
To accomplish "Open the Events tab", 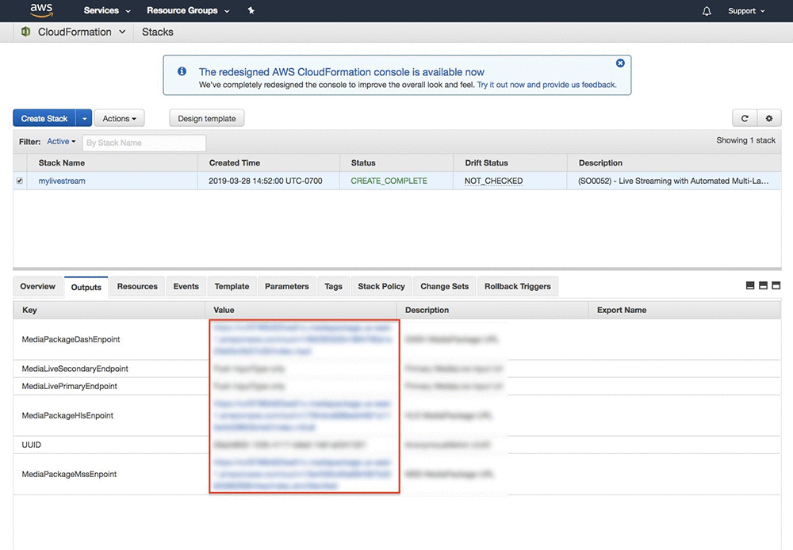I will (186, 286).
